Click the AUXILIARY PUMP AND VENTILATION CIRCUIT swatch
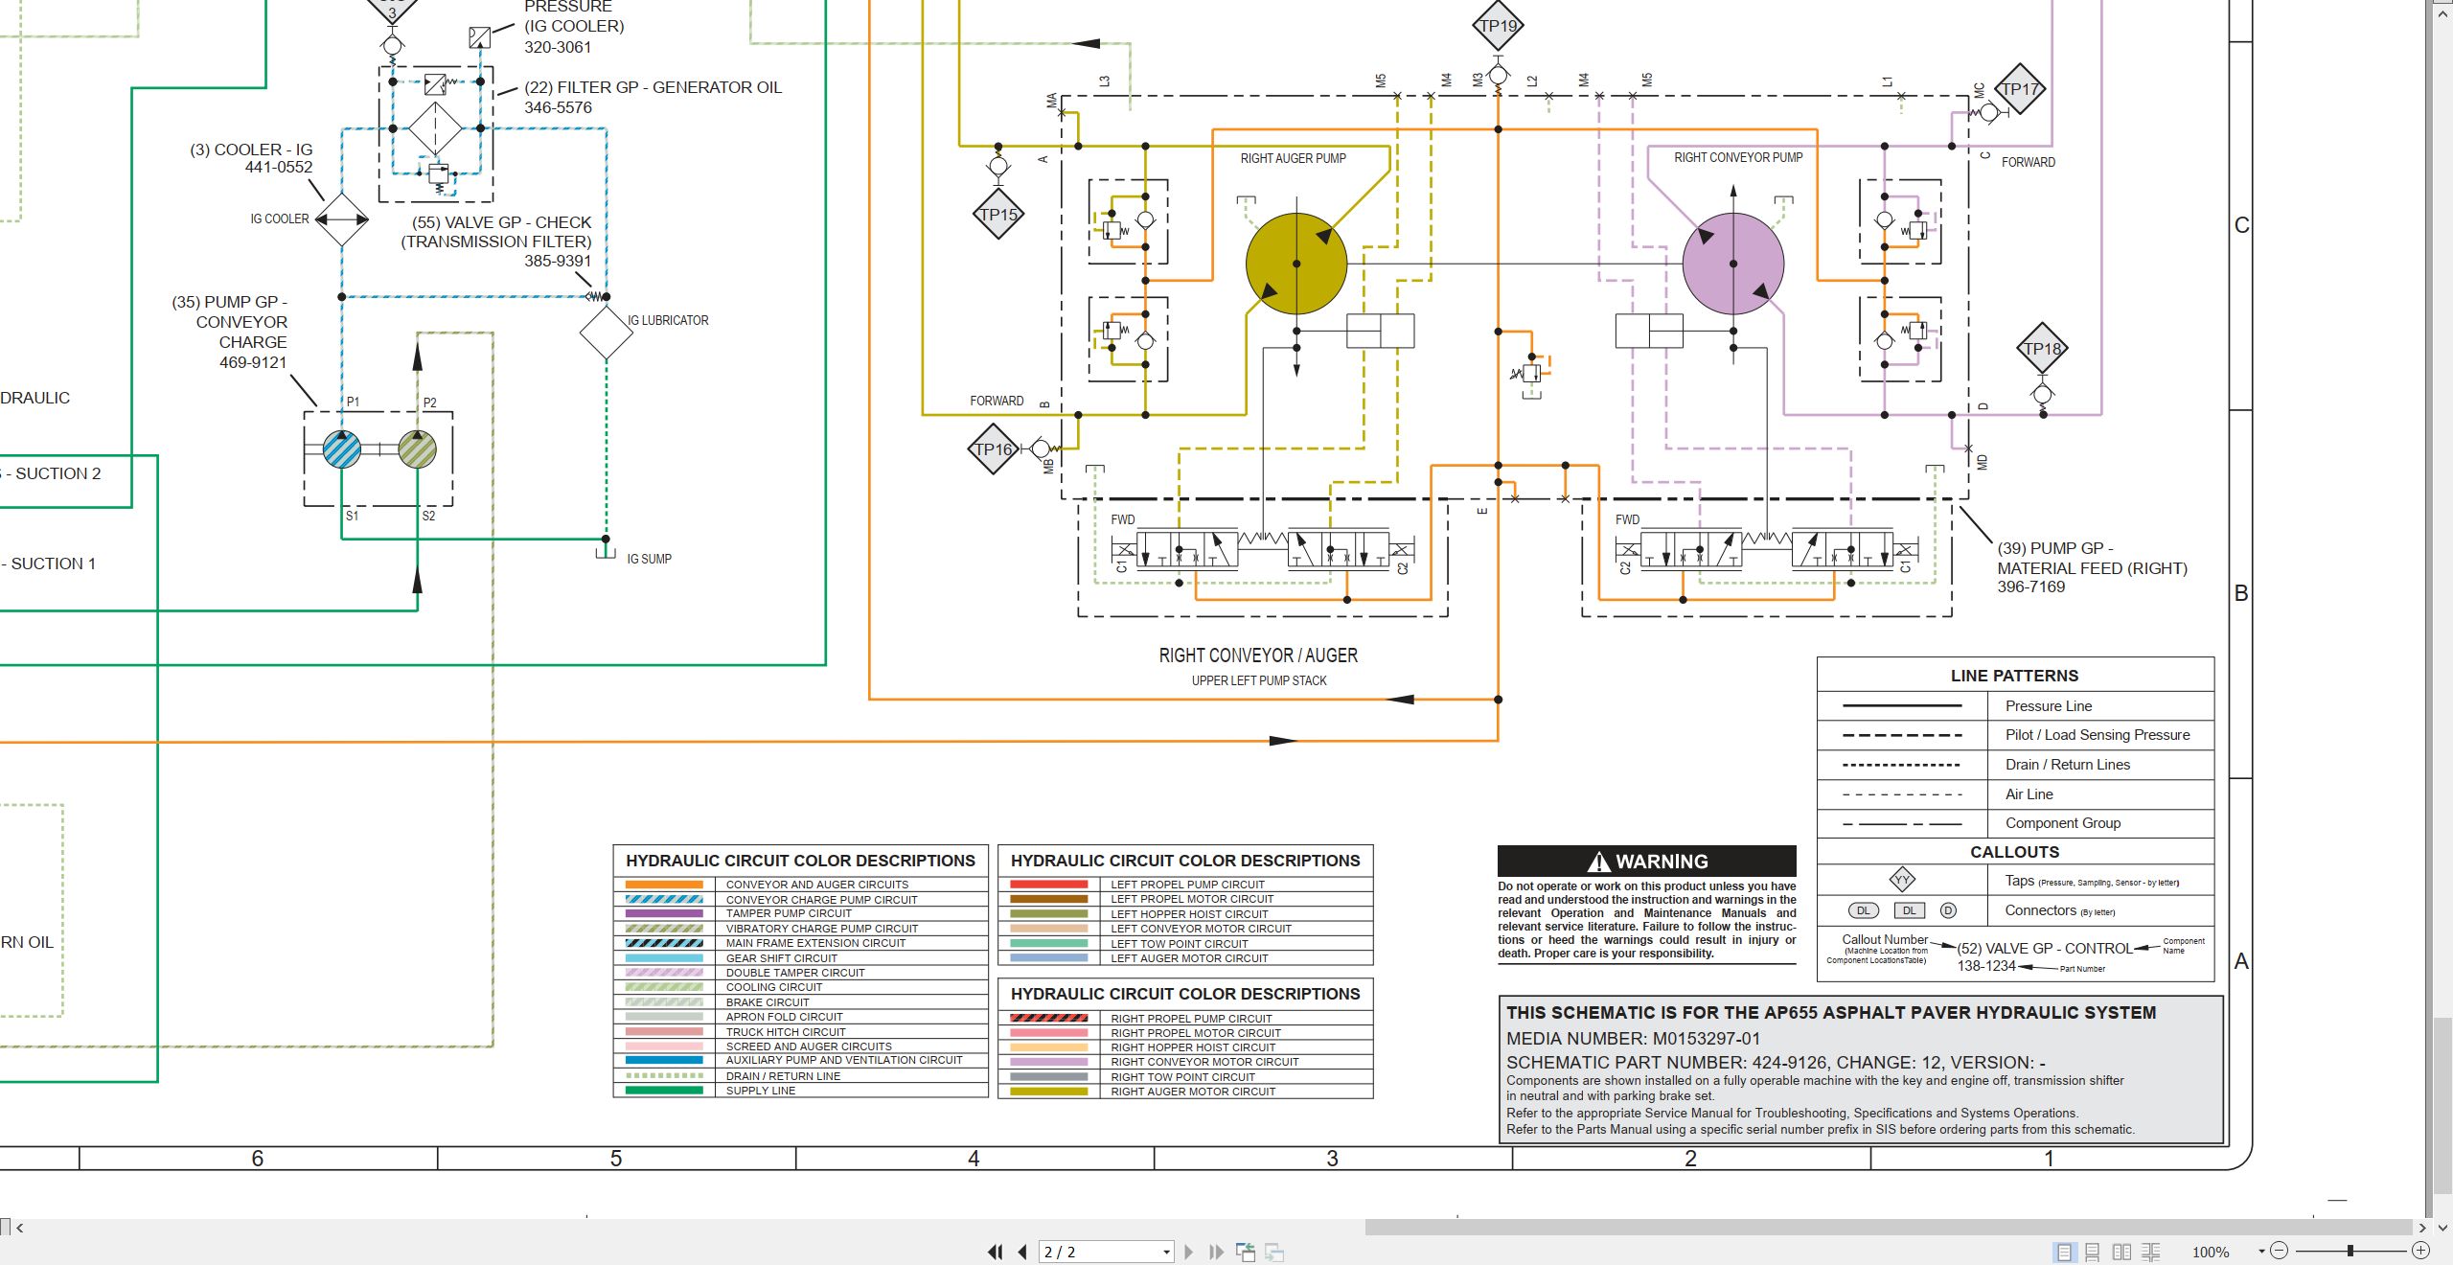 click(x=664, y=1060)
